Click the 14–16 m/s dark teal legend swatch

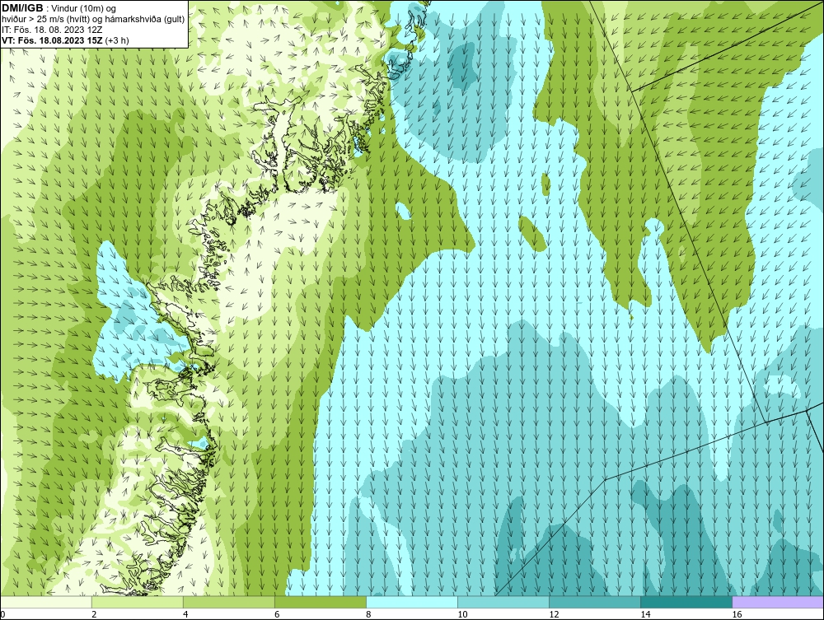pos(686,602)
